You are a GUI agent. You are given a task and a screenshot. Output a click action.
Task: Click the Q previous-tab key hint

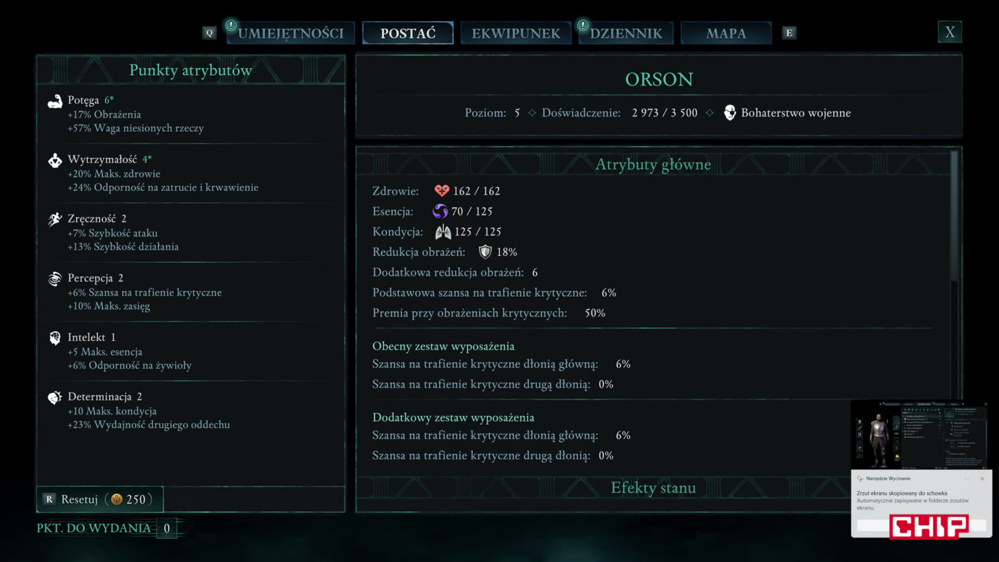click(210, 33)
